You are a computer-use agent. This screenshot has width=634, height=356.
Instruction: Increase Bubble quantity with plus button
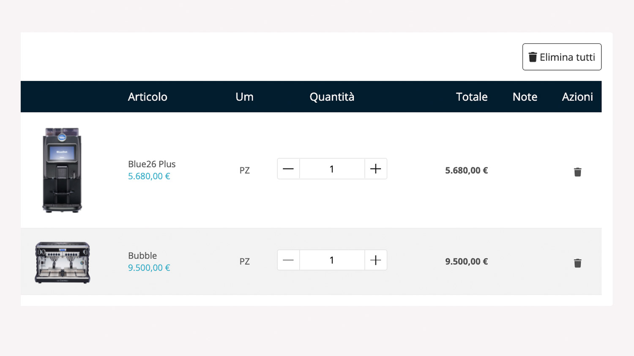click(375, 260)
